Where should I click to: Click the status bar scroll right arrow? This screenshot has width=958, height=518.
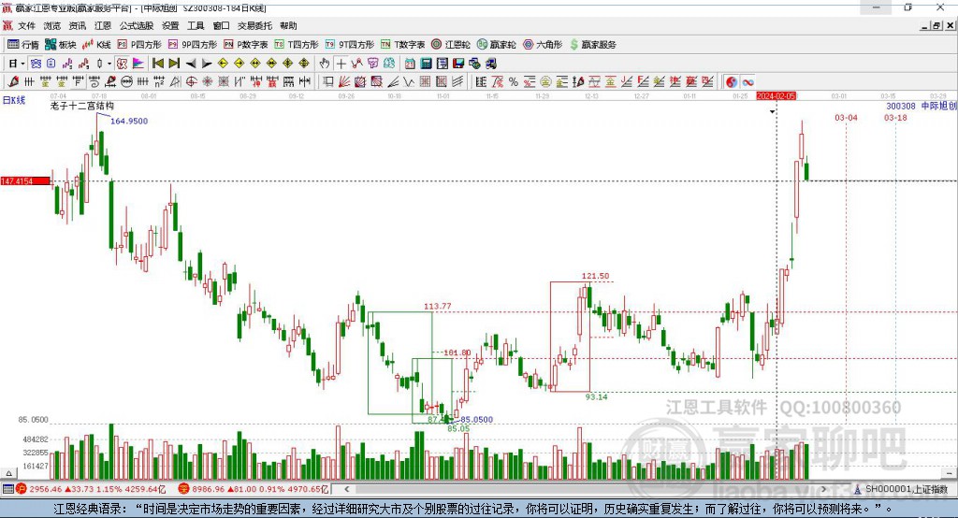pos(823,489)
